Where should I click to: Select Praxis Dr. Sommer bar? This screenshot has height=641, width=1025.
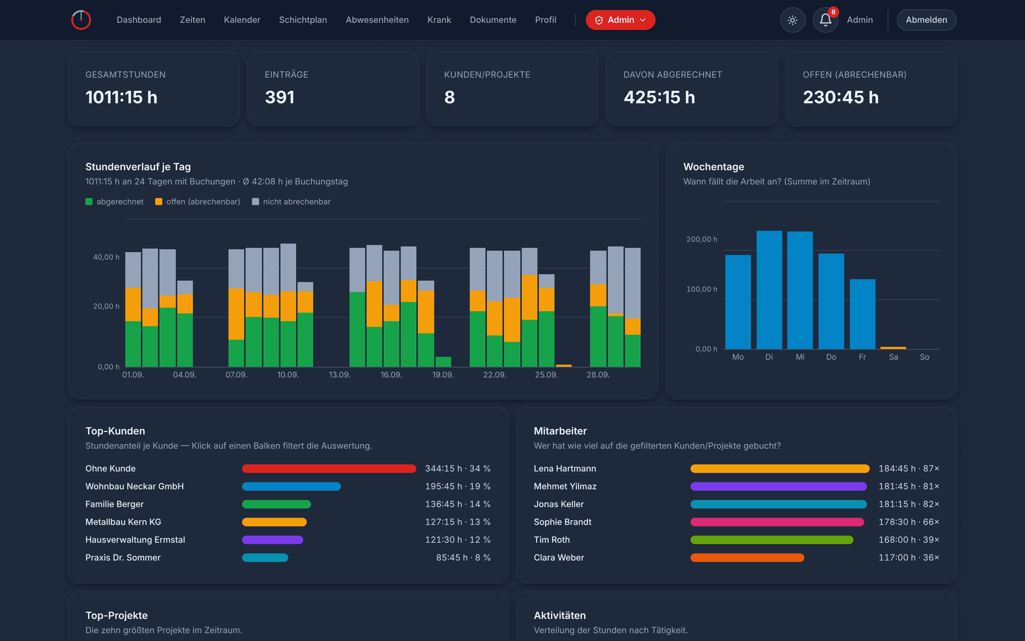coord(265,557)
